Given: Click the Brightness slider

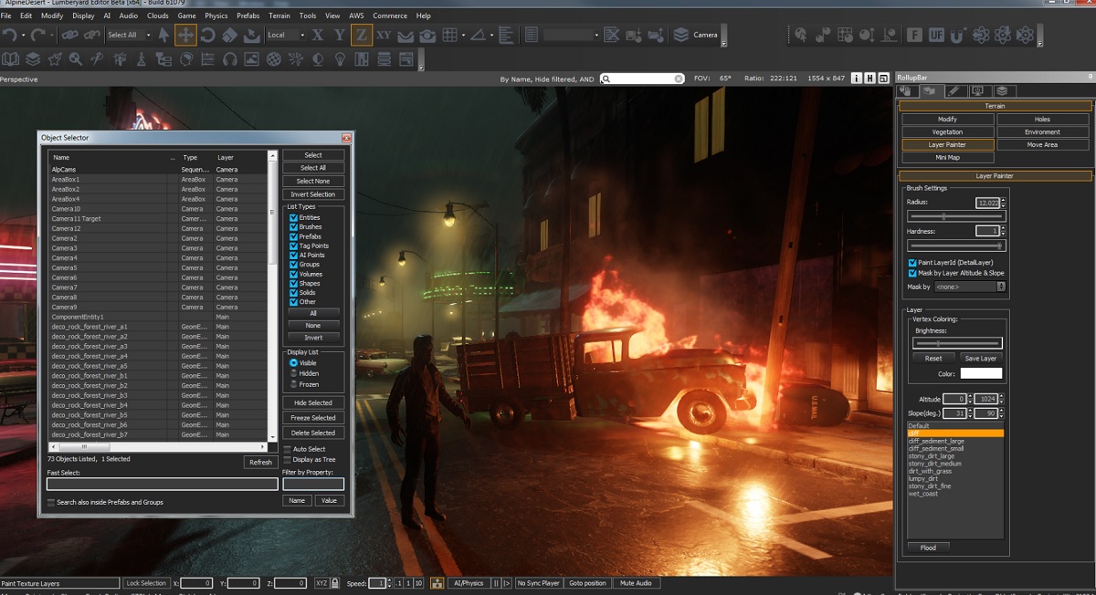Looking at the screenshot, I should click(957, 343).
